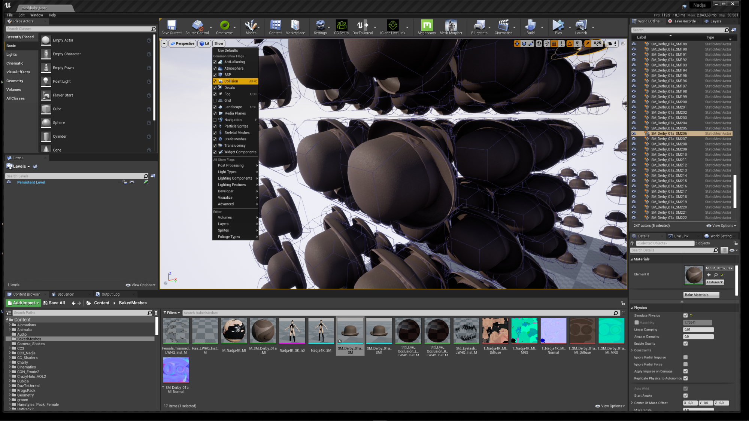Open the Levels dropdown
Image resolution: width=749 pixels, height=421 pixels.
point(18,167)
